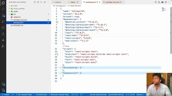The image size is (172, 96).
Task: Open package-lock.json in the Explorer
Action: click(x=20, y=20)
